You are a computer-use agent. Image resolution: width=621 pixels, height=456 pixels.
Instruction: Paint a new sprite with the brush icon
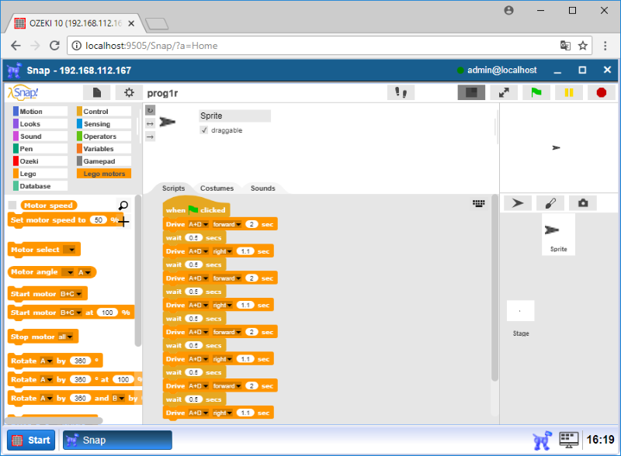coord(550,203)
